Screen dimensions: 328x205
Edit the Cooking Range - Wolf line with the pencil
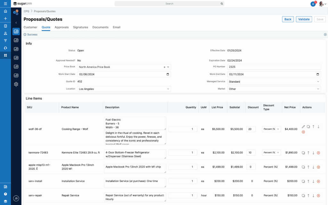[x=303, y=127]
